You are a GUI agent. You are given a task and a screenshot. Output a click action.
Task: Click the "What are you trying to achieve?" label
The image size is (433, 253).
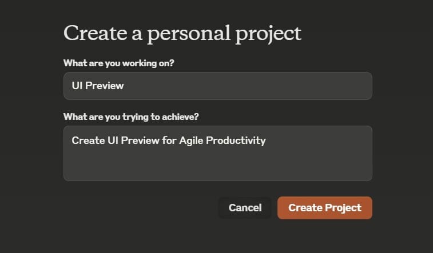click(x=130, y=117)
